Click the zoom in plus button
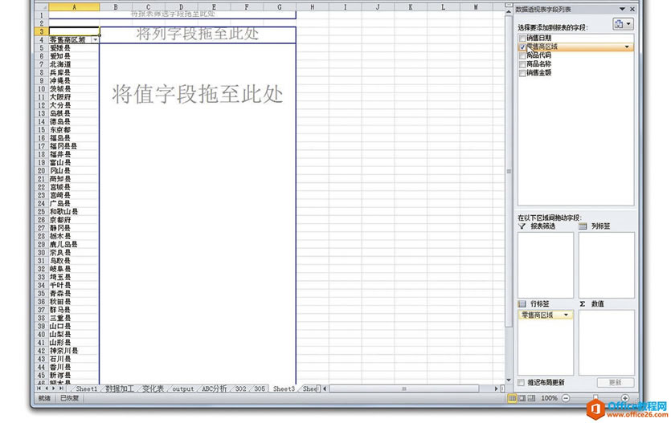This screenshot has height=423, width=671. pyautogui.click(x=625, y=398)
